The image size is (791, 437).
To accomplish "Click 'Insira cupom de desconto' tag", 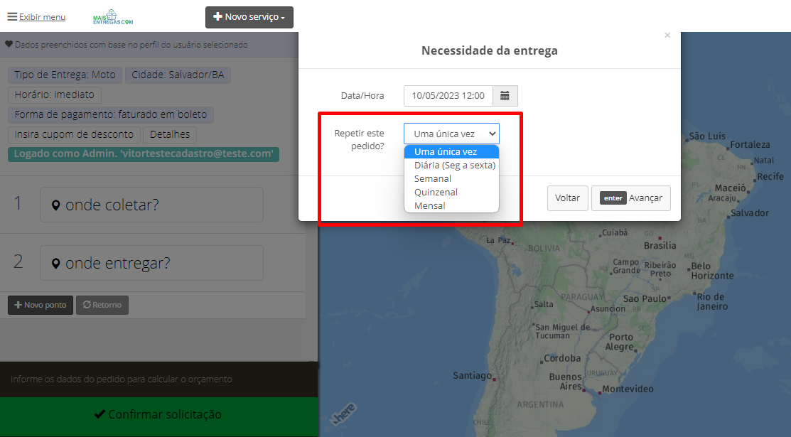I will (x=74, y=135).
